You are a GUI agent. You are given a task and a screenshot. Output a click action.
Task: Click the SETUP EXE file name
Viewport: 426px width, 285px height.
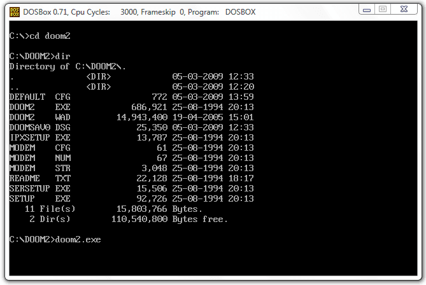(x=39, y=198)
